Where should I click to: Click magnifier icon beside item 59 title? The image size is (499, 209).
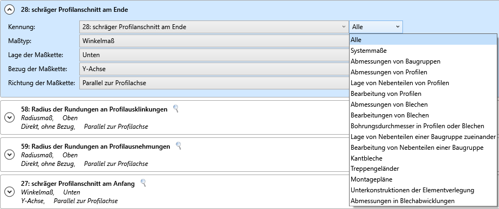pyautogui.click(x=179, y=146)
